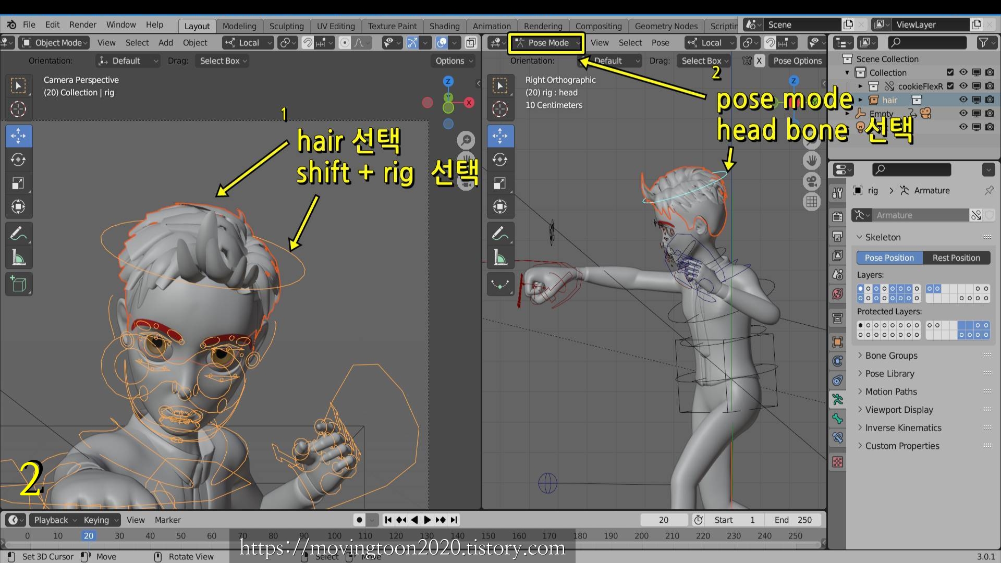The height and width of the screenshot is (563, 1001).
Task: Click the red X axis gizmo handle
Action: tap(469, 103)
